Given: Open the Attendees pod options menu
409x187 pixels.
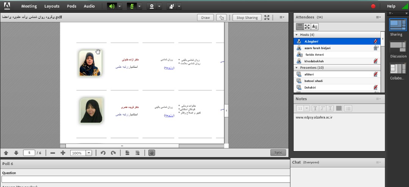Looking at the screenshot, I should click(378, 17).
